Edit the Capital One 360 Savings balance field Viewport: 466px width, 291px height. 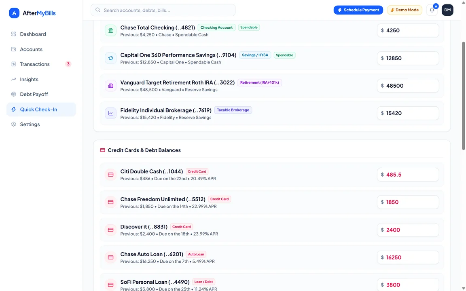(408, 58)
